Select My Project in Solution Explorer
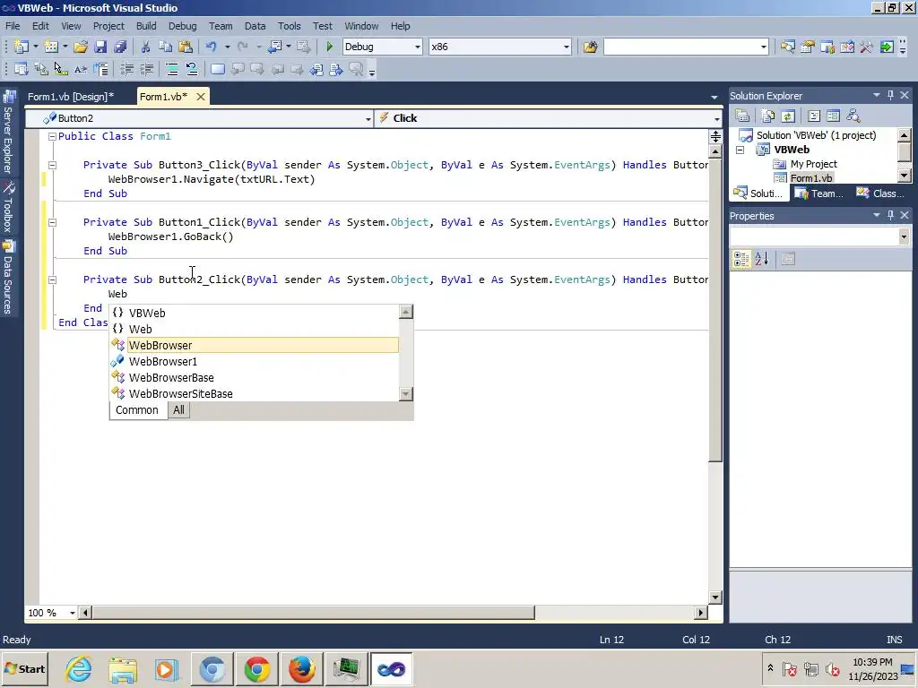Viewport: 918px width, 688px height. (x=813, y=165)
